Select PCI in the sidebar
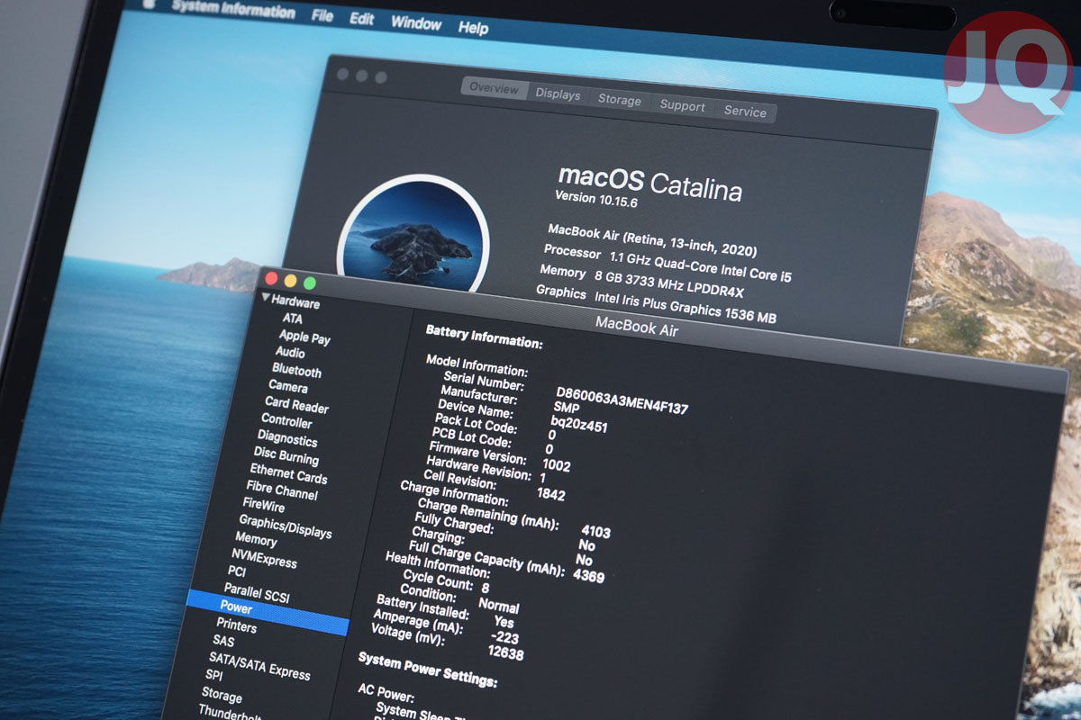Image resolution: width=1081 pixels, height=720 pixels. [236, 571]
